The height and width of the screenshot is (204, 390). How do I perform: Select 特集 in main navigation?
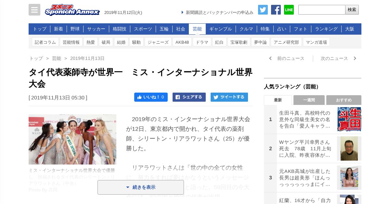(x=265, y=29)
